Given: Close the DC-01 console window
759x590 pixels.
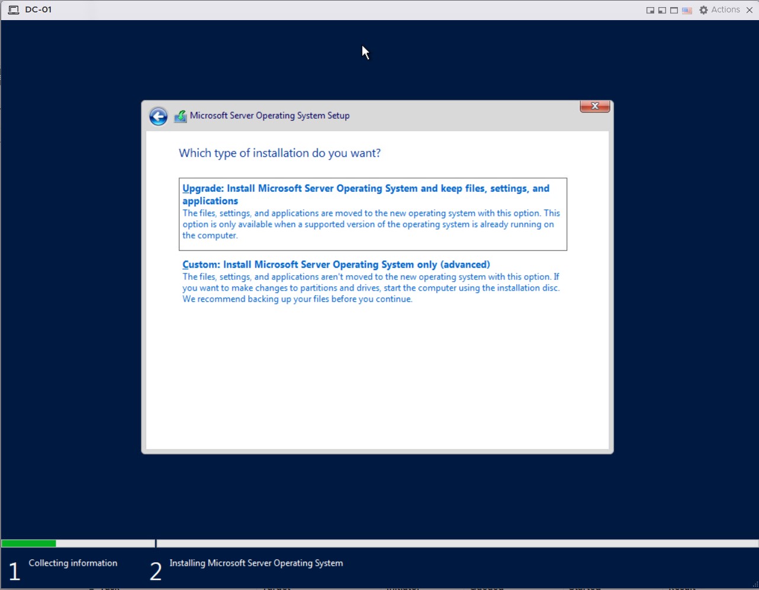Looking at the screenshot, I should [750, 10].
